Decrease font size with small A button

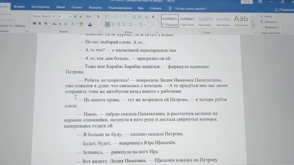pyautogui.click(x=81, y=17)
